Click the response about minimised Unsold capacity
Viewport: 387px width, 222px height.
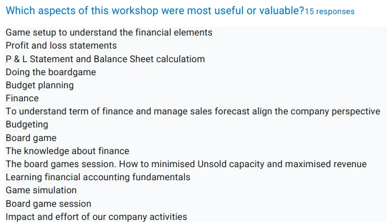pos(186,164)
